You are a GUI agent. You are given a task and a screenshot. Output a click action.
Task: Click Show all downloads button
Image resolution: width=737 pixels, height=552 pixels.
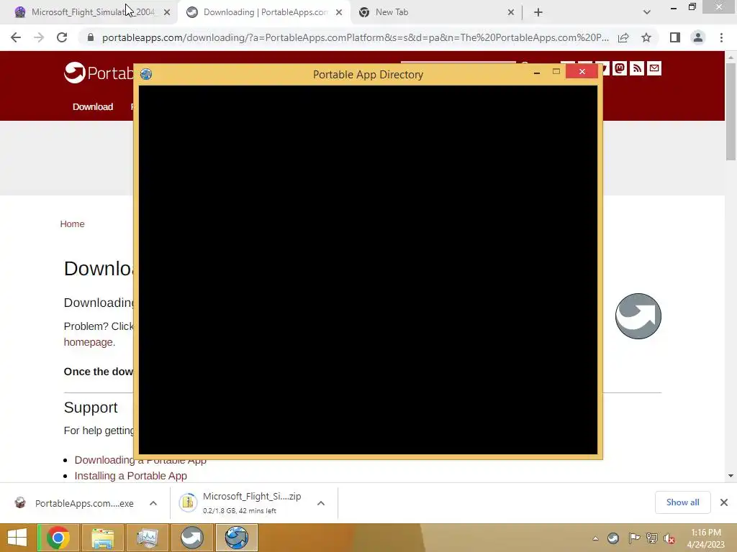682,502
